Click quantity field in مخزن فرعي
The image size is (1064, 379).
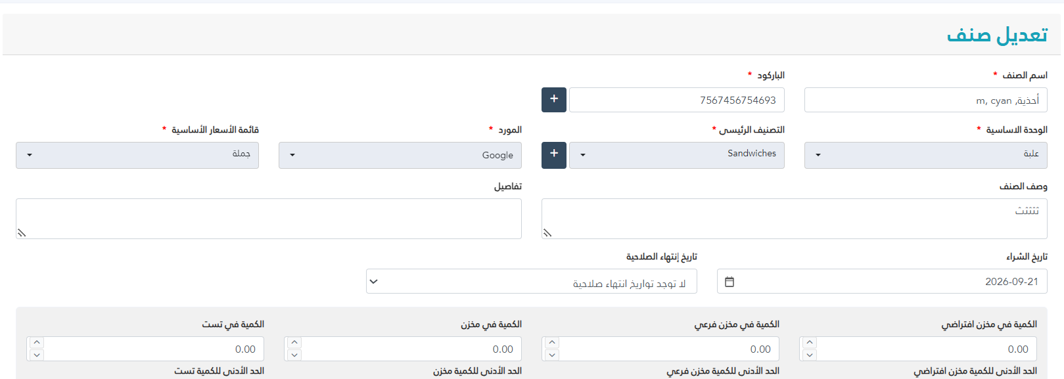(660, 349)
